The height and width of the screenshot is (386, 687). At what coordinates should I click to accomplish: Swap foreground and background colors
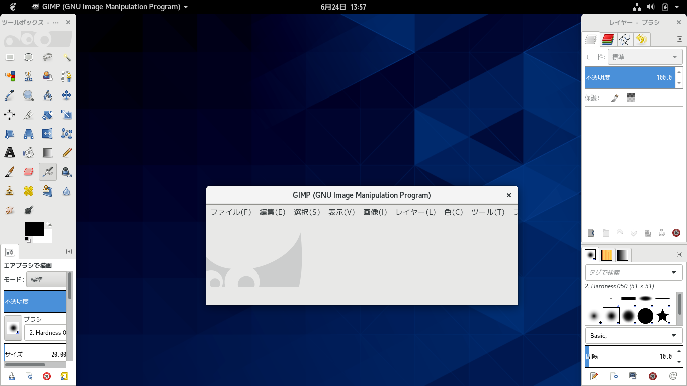[x=49, y=225]
